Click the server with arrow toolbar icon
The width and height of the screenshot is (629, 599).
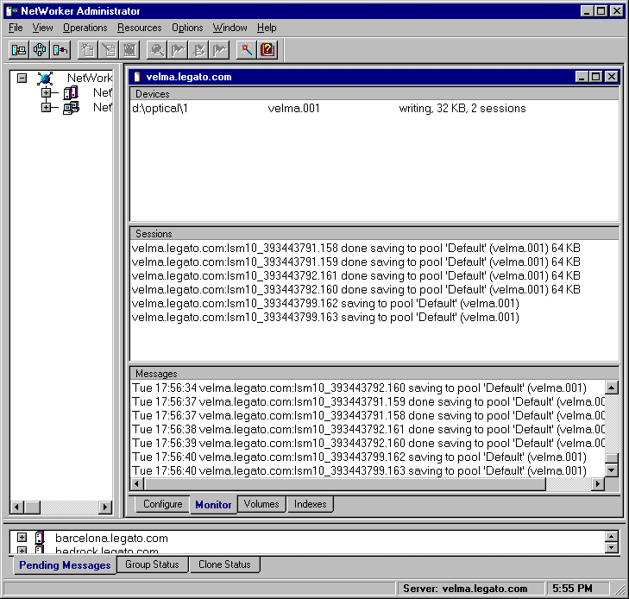click(x=60, y=50)
